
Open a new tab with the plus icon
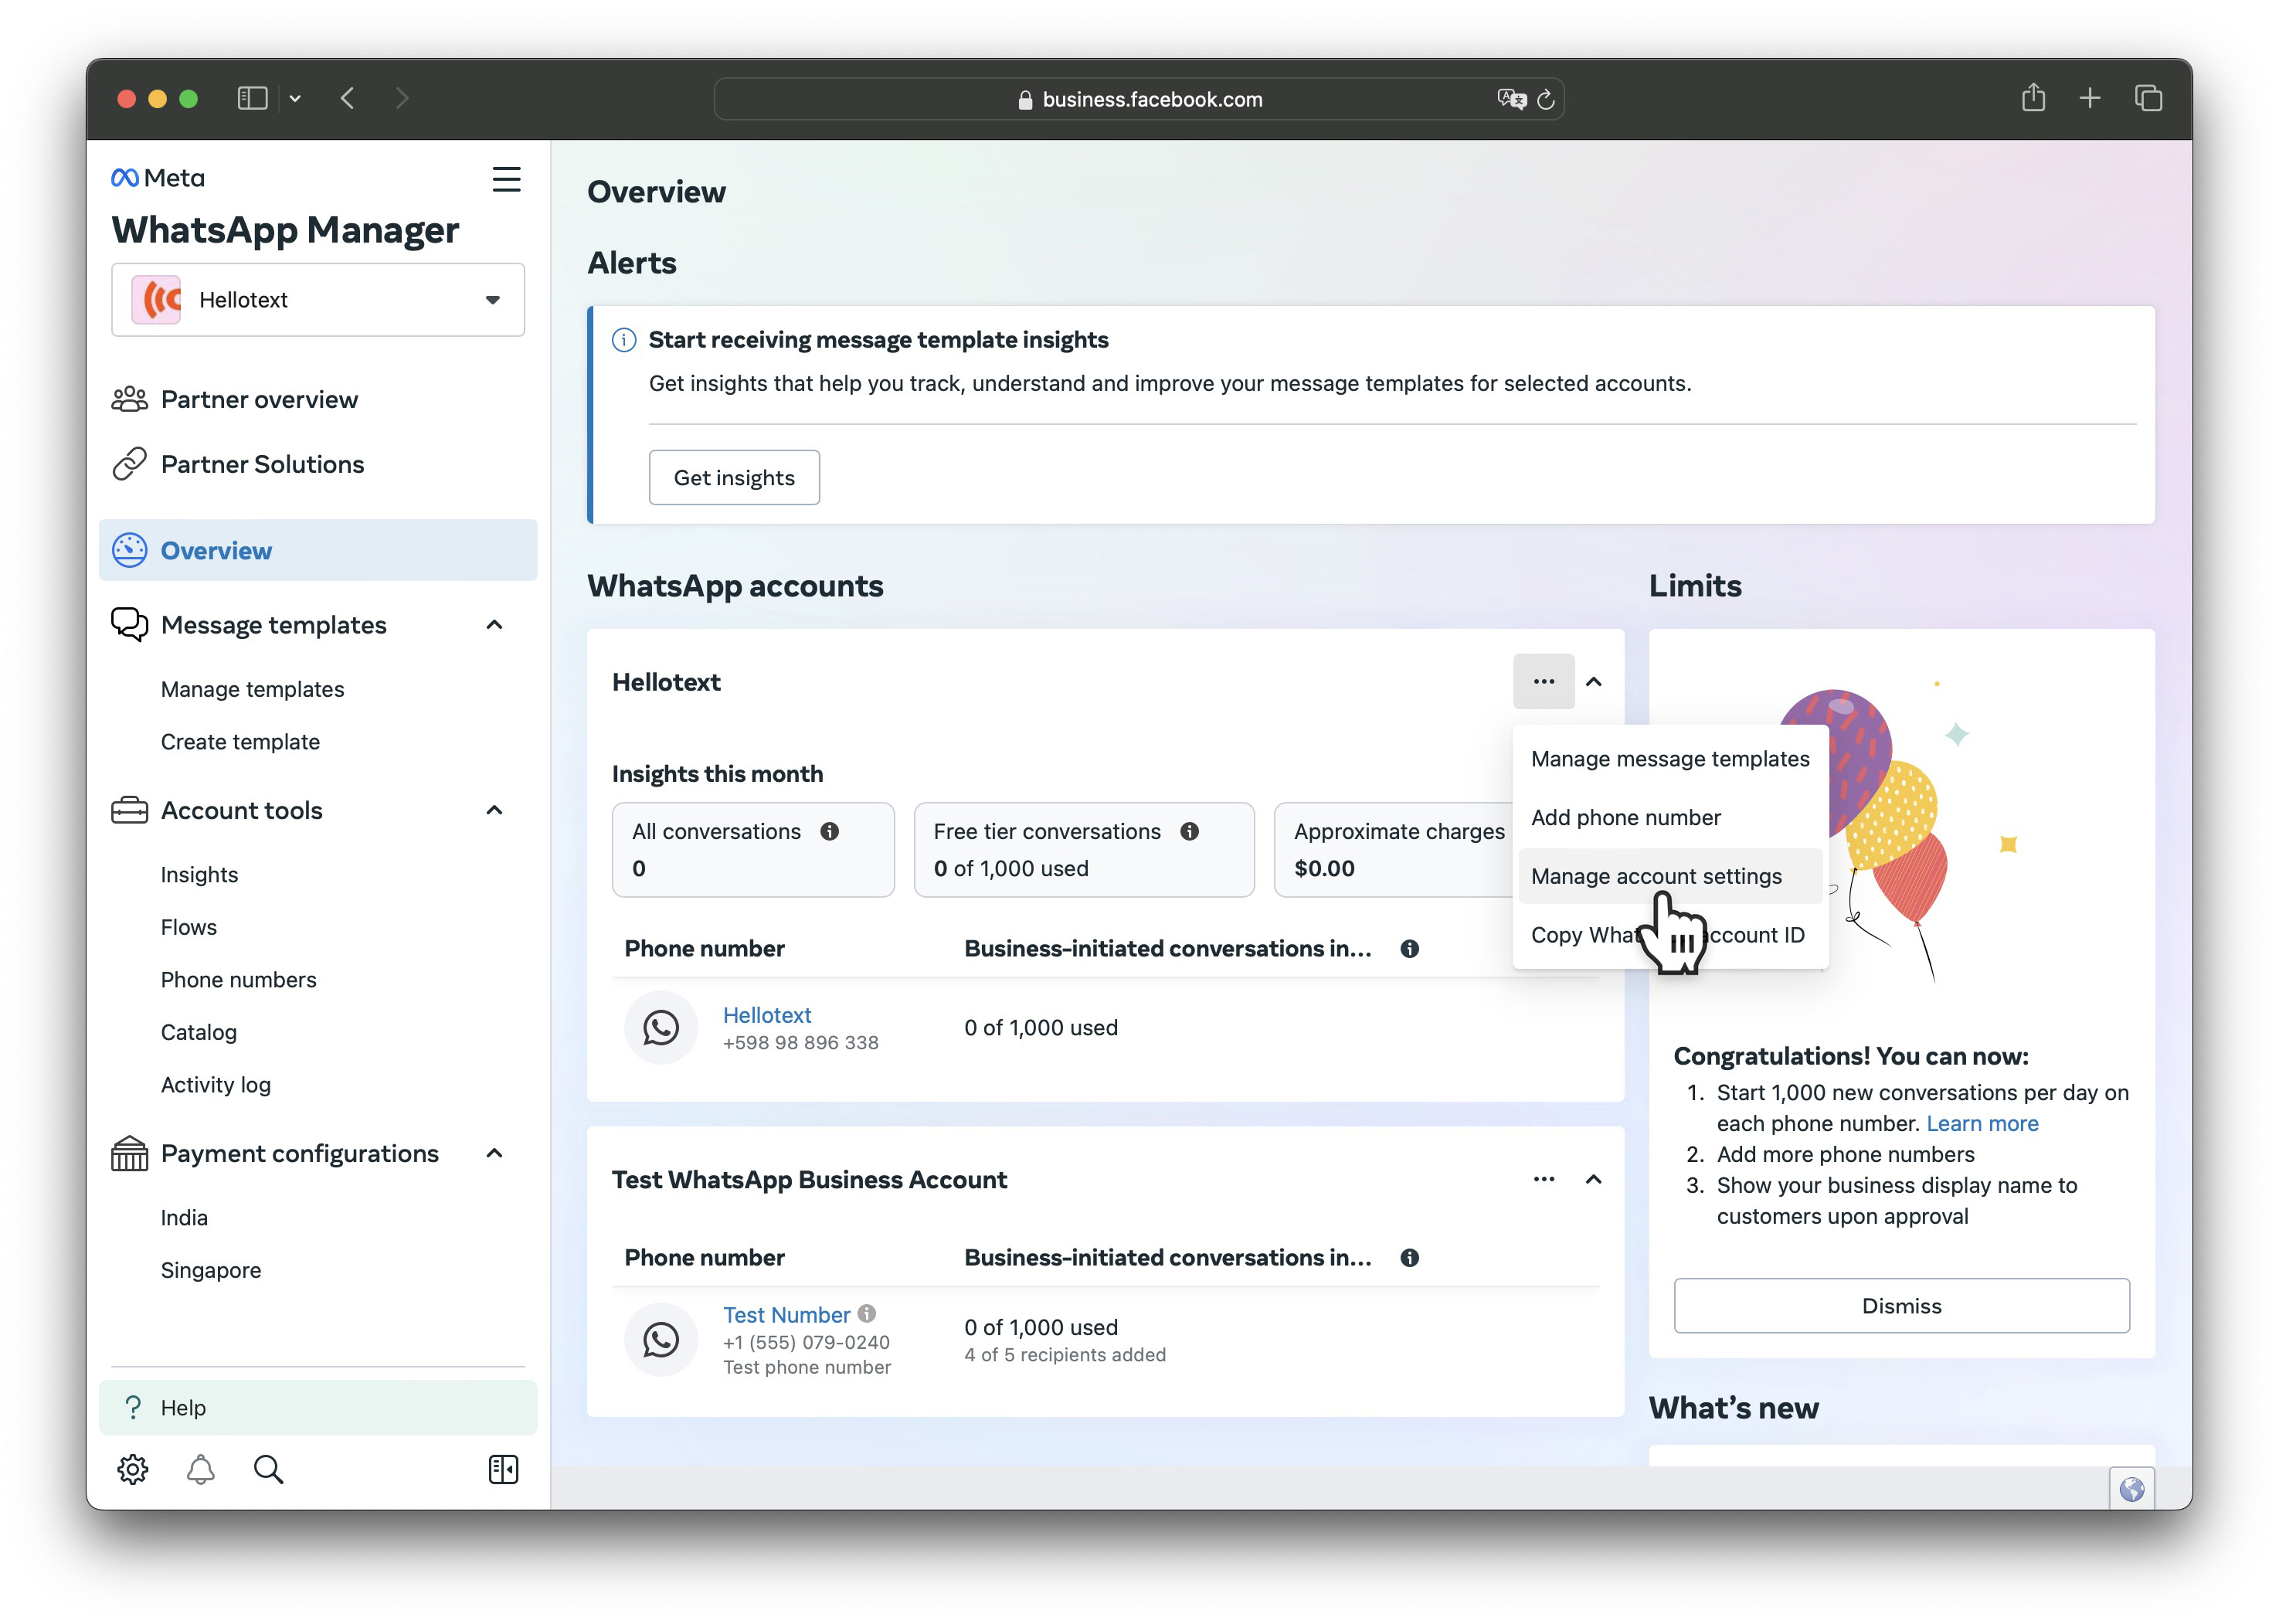click(2090, 98)
